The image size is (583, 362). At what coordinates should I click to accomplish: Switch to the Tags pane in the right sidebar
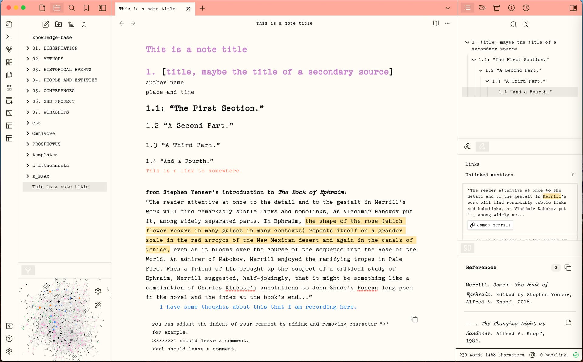coord(482,8)
